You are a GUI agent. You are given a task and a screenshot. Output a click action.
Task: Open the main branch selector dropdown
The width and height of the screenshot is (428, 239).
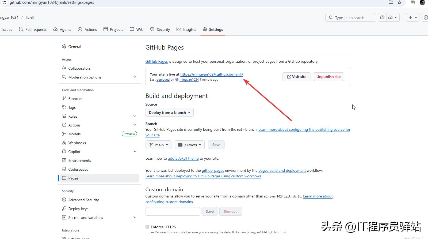coord(158,145)
